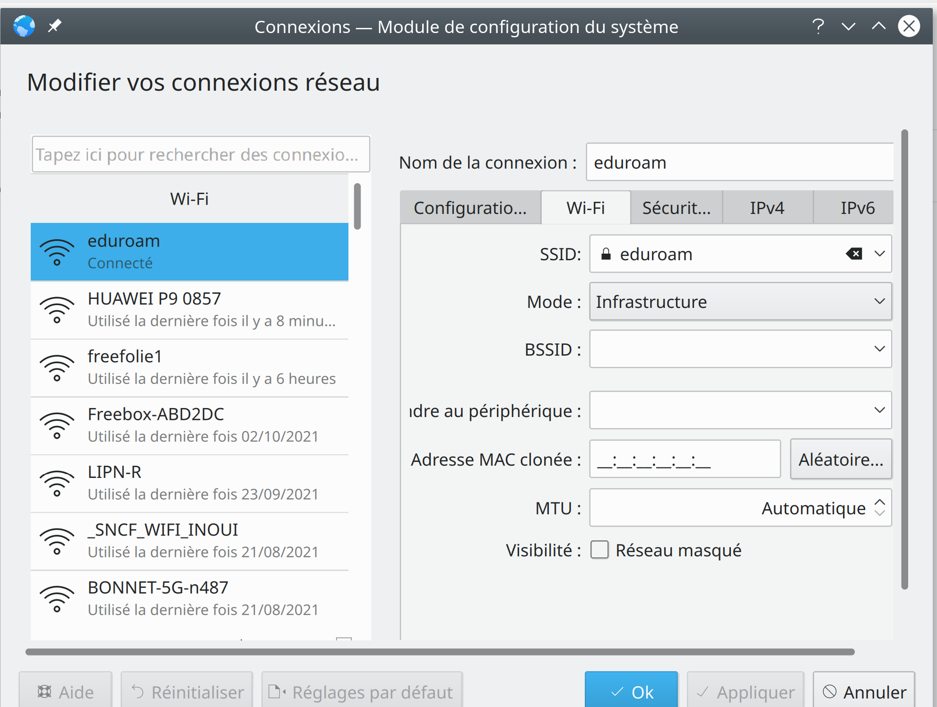The height and width of the screenshot is (707, 937).
Task: Switch to the IPv4 tab
Action: pyautogui.click(x=767, y=208)
